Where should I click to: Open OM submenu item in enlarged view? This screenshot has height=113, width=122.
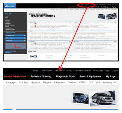point(98,82)
